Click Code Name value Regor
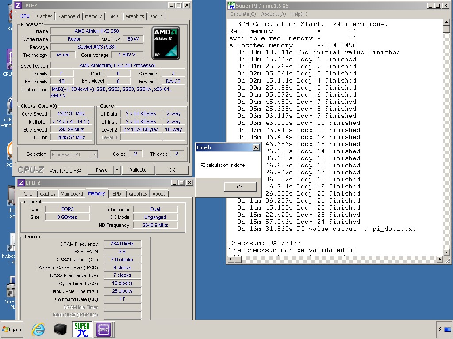 point(74,39)
